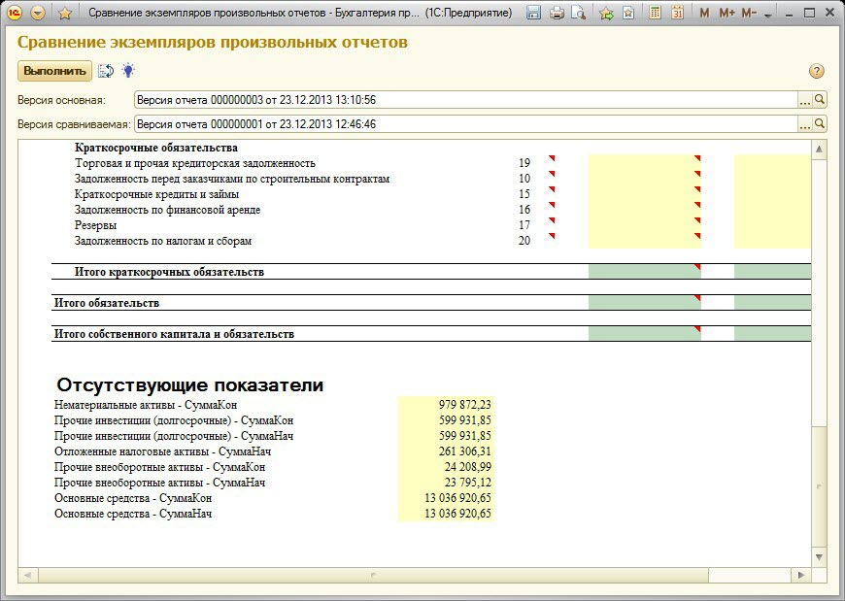The image size is (845, 601).
Task: Click the horizontal scrollbar right arrow
Action: pos(801,575)
